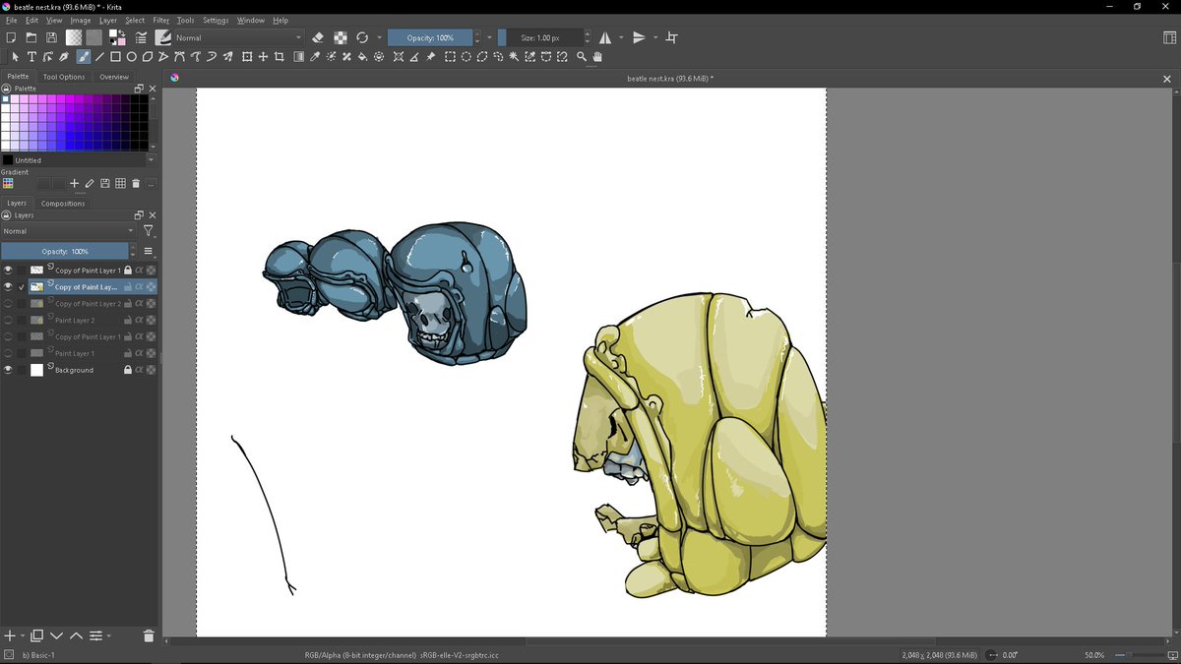The height and width of the screenshot is (664, 1181).
Task: Toggle vertical mirror mode
Action: 639,37
